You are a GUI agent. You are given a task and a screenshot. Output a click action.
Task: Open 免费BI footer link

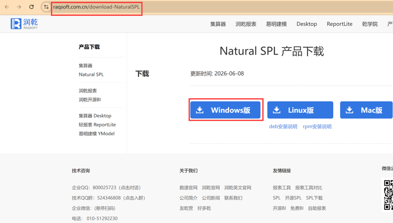pyautogui.click(x=297, y=208)
